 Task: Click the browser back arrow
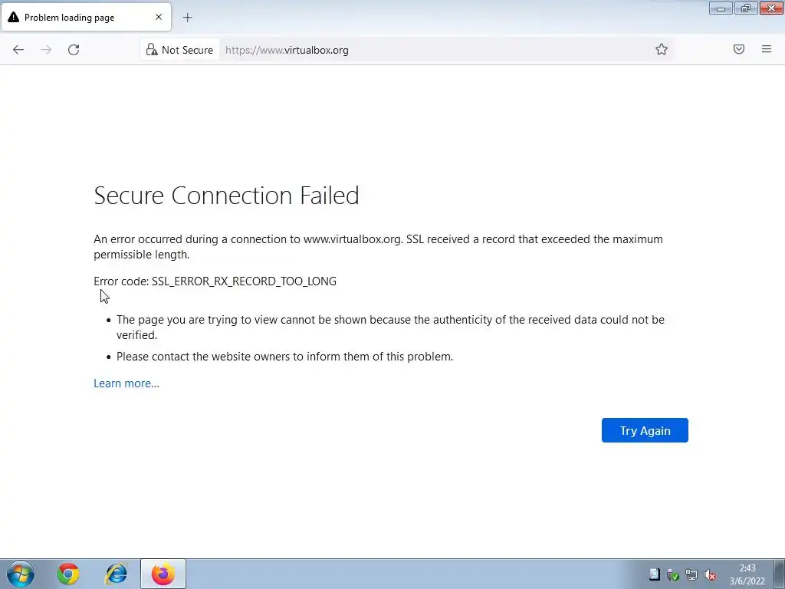[18, 50]
